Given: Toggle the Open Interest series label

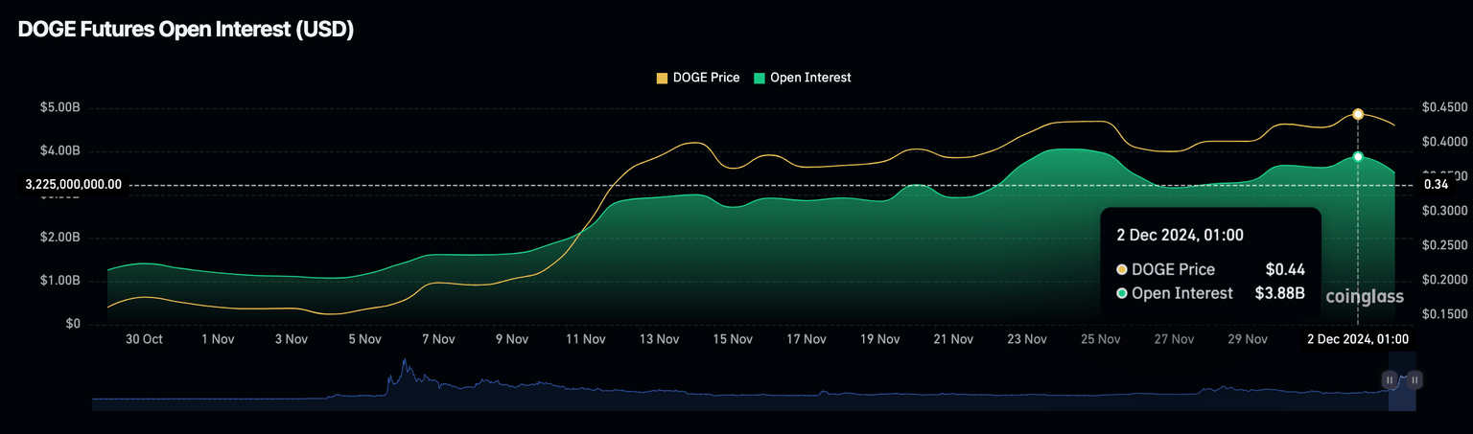Looking at the screenshot, I should tap(810, 78).
